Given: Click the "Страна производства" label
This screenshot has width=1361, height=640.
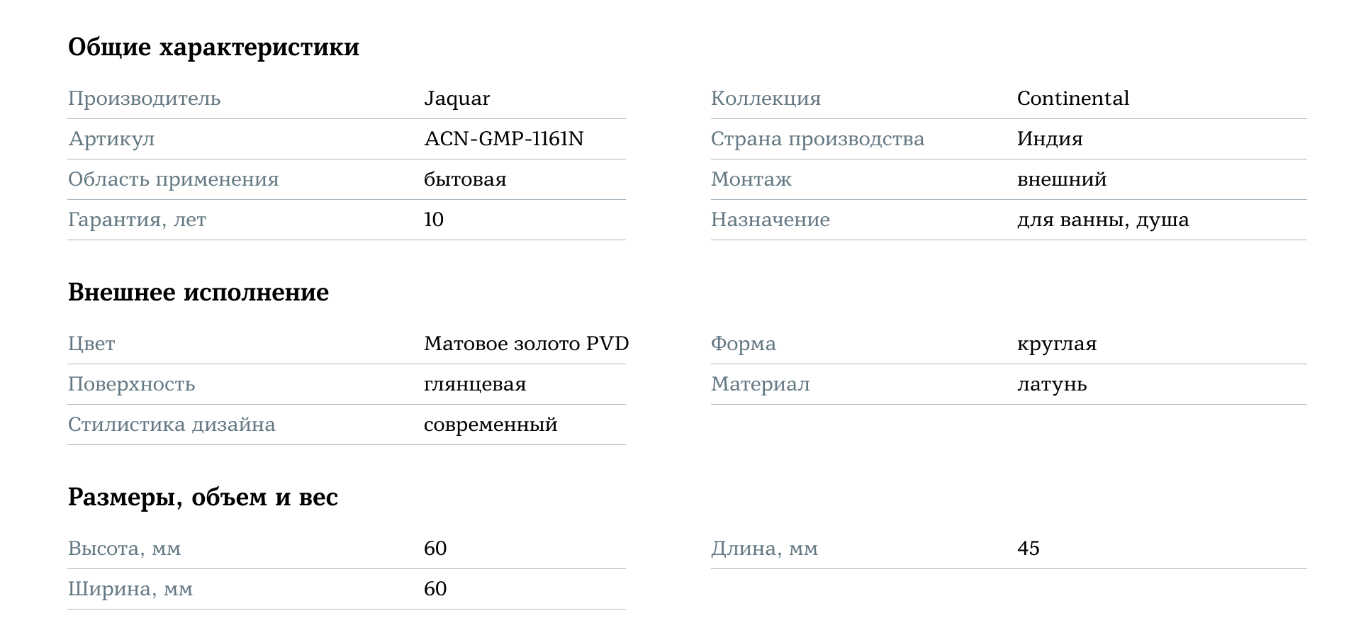Looking at the screenshot, I should 817,139.
